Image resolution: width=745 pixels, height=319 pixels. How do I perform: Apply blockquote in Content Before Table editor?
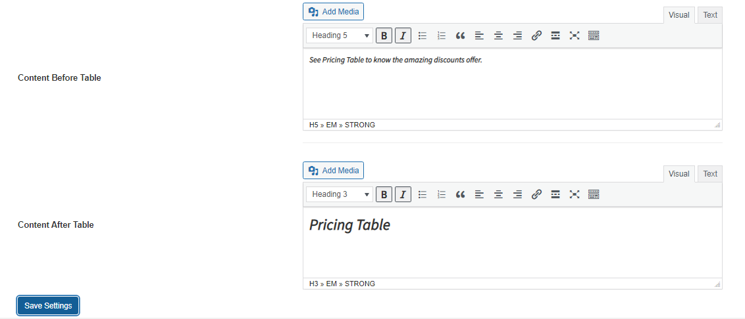tap(461, 35)
